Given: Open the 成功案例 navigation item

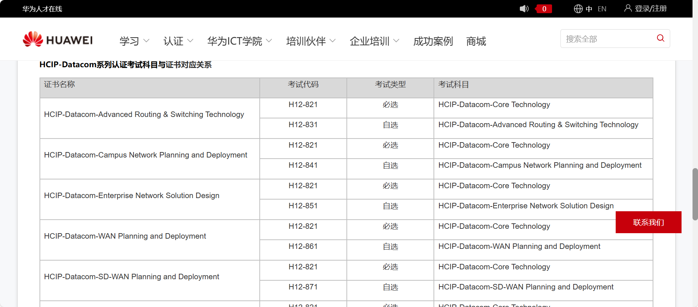Looking at the screenshot, I should [433, 41].
